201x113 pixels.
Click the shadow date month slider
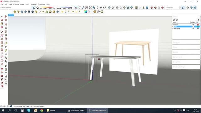pos(47,8)
